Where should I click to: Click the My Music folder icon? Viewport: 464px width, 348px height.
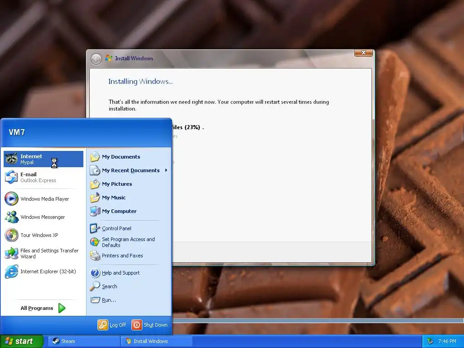[95, 198]
